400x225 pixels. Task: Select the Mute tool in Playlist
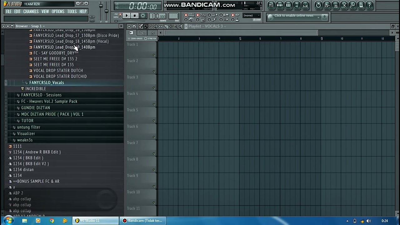click(156, 26)
